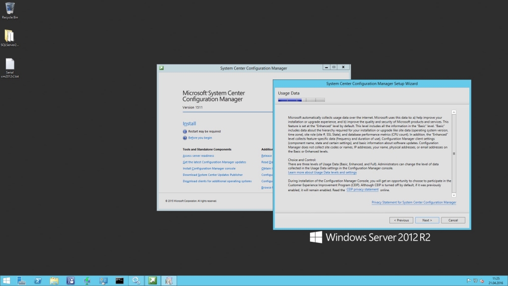Click the Next button in the wizard
508x286 pixels.
[x=427, y=220]
